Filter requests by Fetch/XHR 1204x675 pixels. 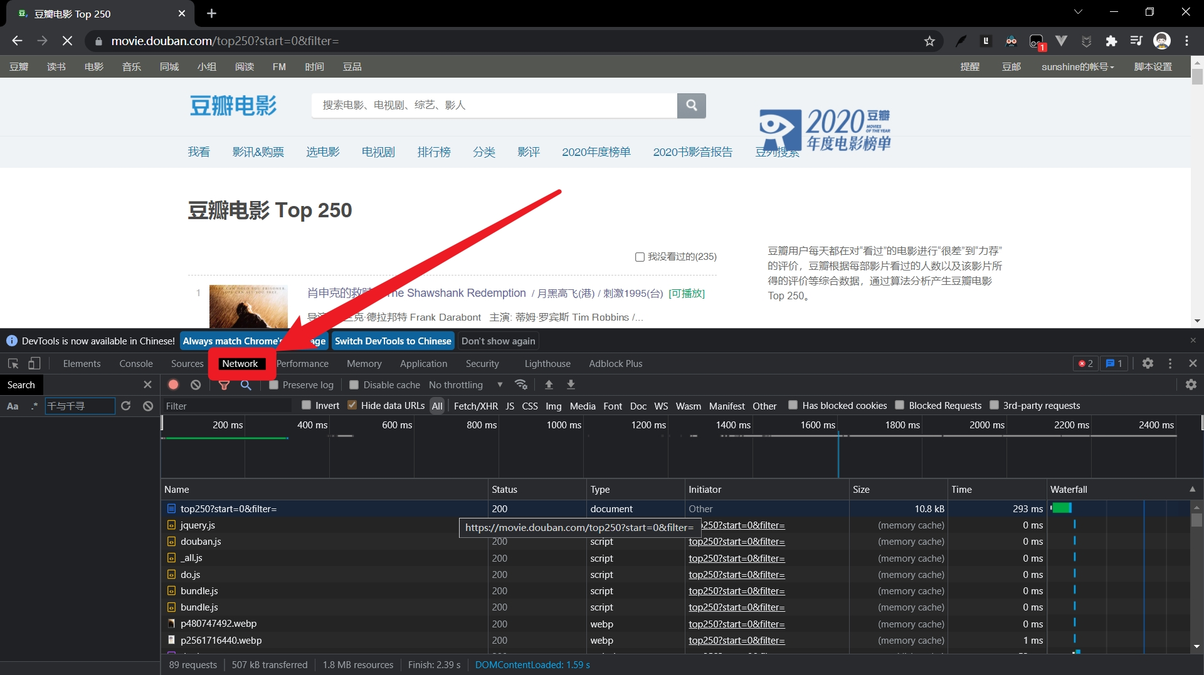(x=475, y=406)
